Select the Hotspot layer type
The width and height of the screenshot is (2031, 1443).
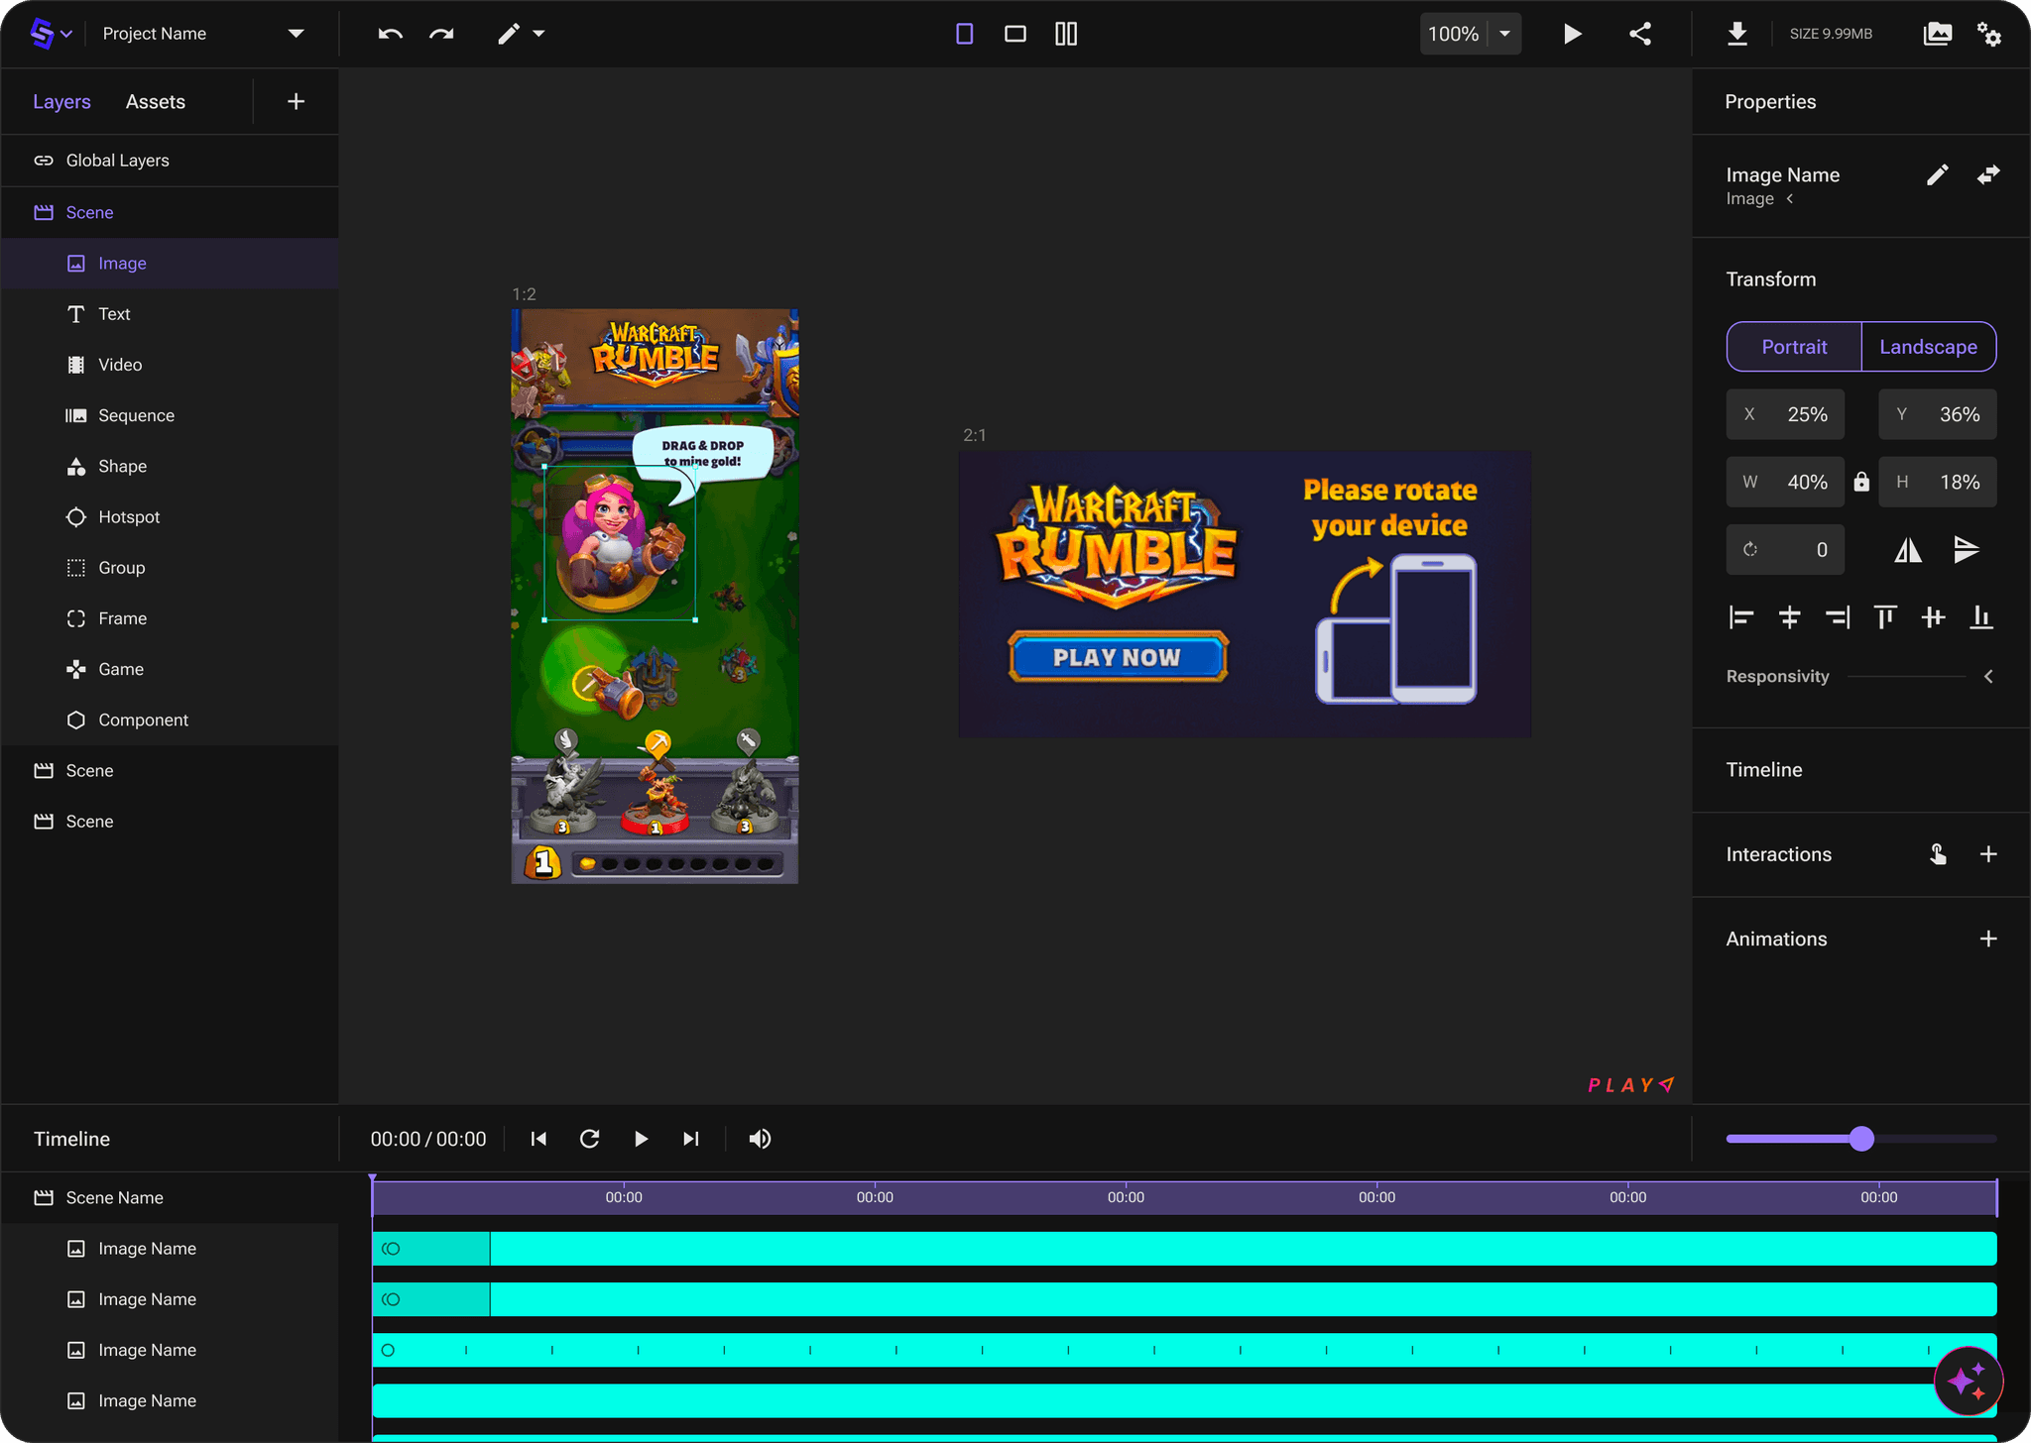click(129, 517)
